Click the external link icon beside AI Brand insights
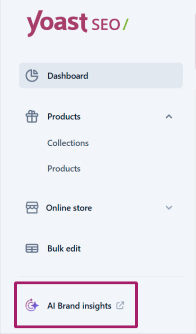The height and width of the screenshot is (334, 196). pyautogui.click(x=120, y=306)
